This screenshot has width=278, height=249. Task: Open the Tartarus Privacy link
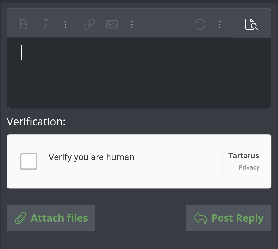[x=249, y=167]
